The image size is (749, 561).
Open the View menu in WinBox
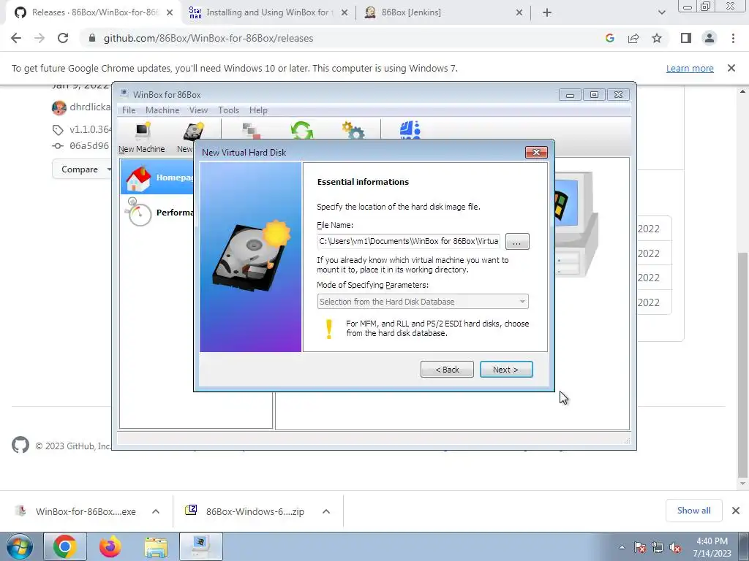click(198, 110)
